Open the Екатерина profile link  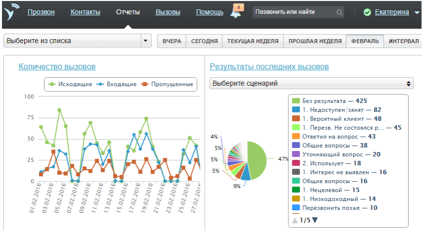(392, 12)
